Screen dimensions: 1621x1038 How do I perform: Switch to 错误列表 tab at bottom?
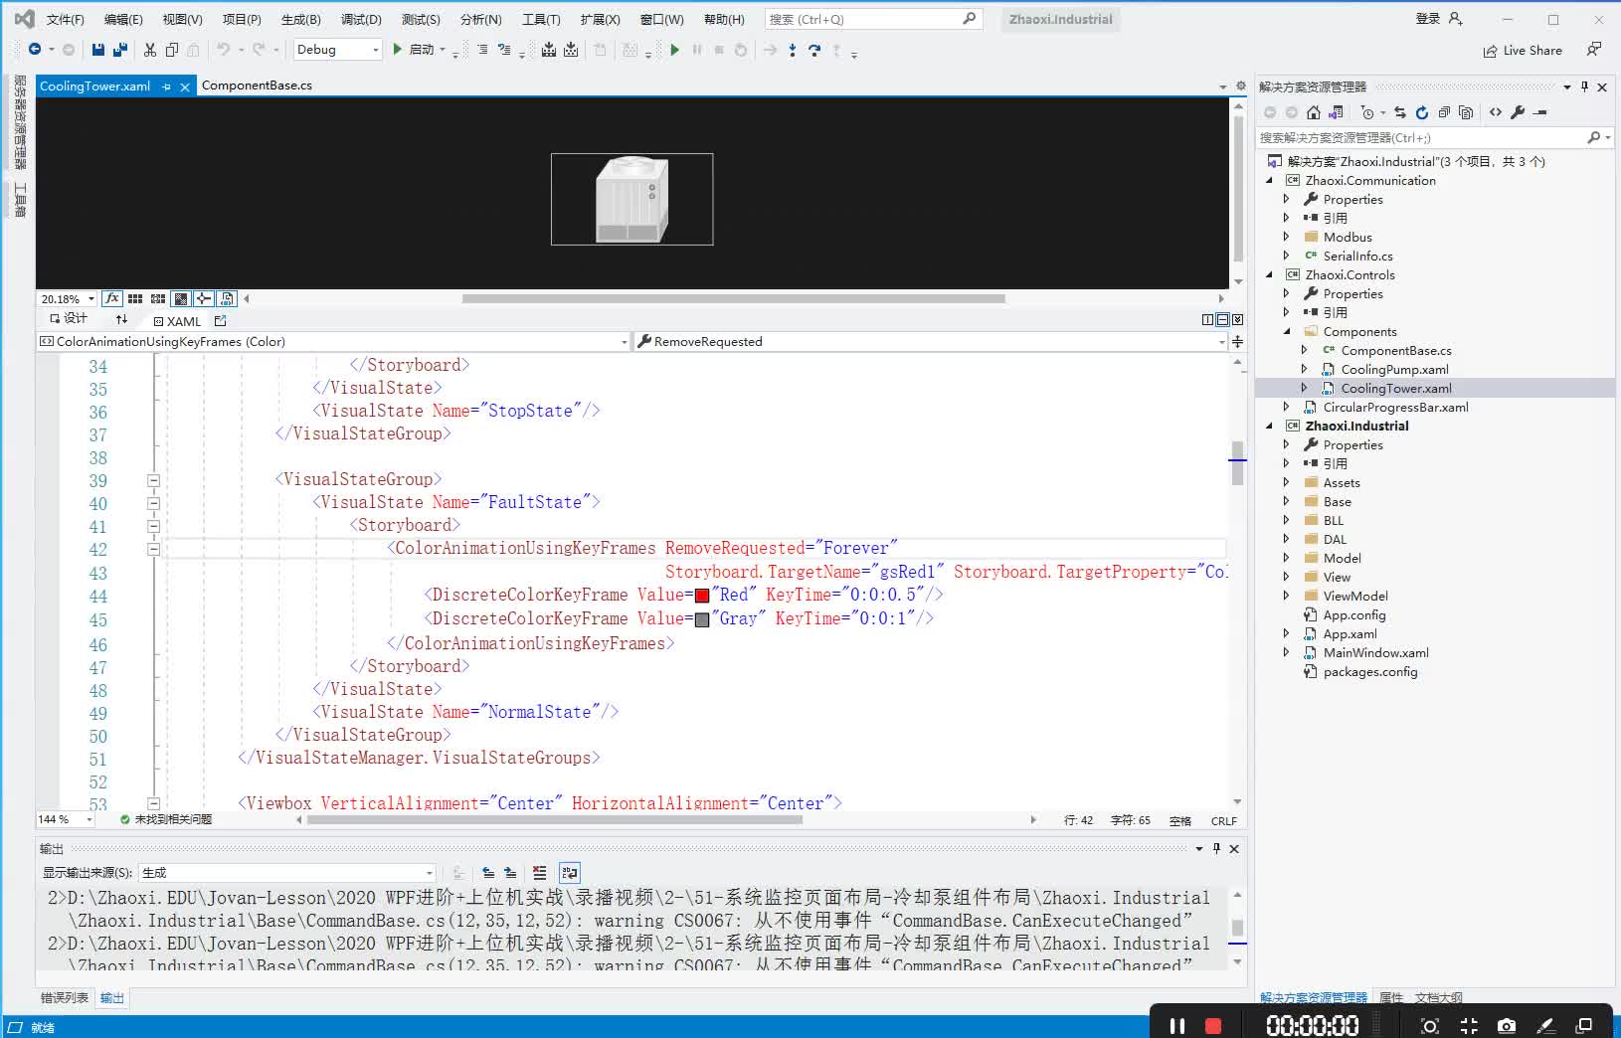coord(65,997)
